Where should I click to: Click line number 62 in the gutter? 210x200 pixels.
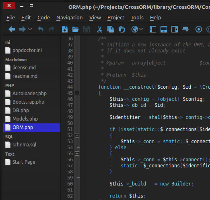(x=70, y=196)
